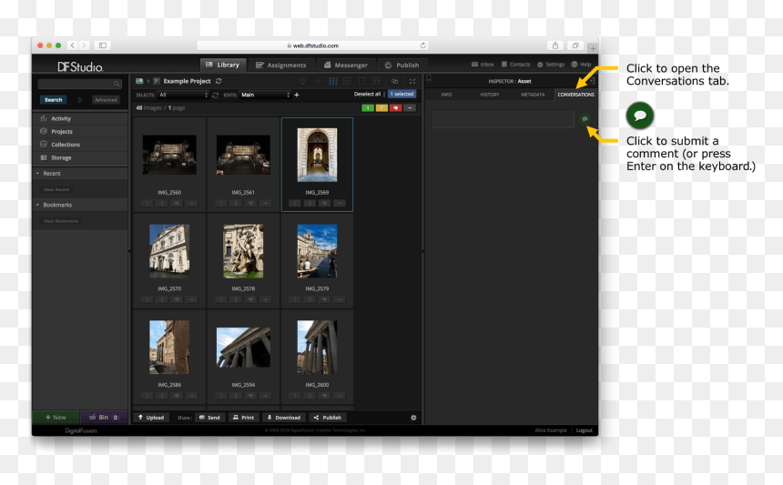Open the gear options in bottom toolbar
This screenshot has width=783, height=485.
(x=413, y=418)
